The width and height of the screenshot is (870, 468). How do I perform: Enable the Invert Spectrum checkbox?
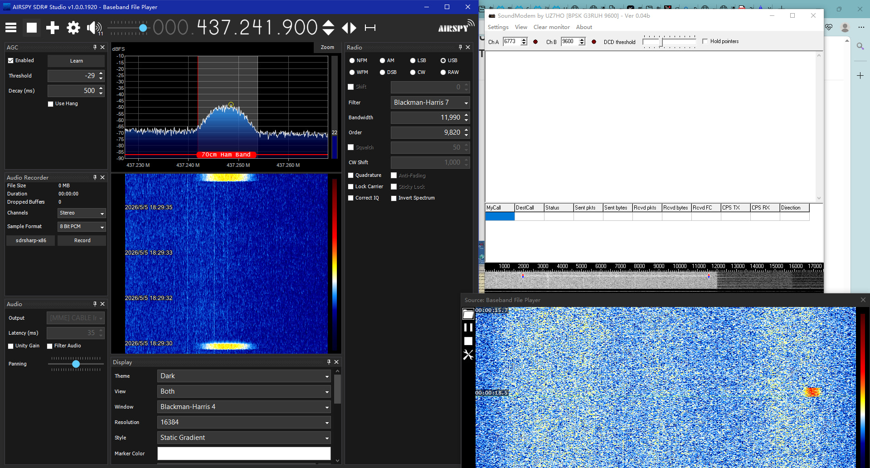pos(394,198)
